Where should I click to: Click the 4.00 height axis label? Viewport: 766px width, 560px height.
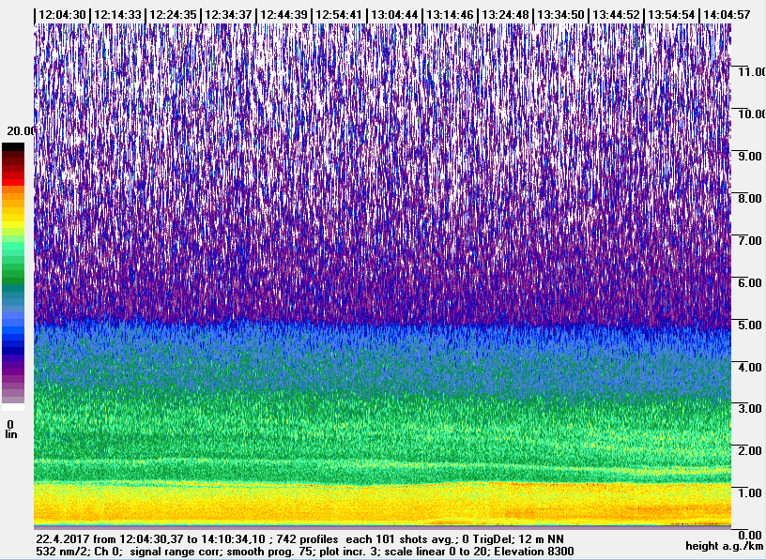pos(748,367)
